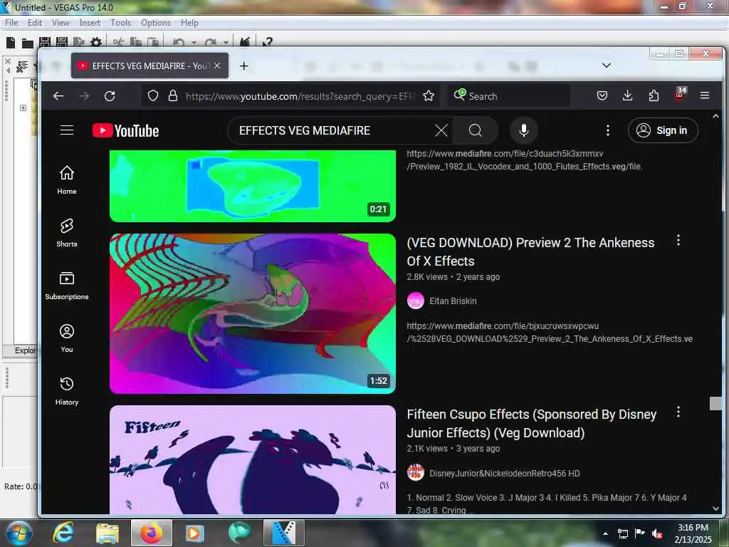Click the YouTube URL address field
Image resolution: width=729 pixels, height=547 pixels.
click(300, 96)
